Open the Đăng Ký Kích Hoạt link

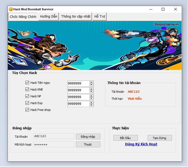141,144
